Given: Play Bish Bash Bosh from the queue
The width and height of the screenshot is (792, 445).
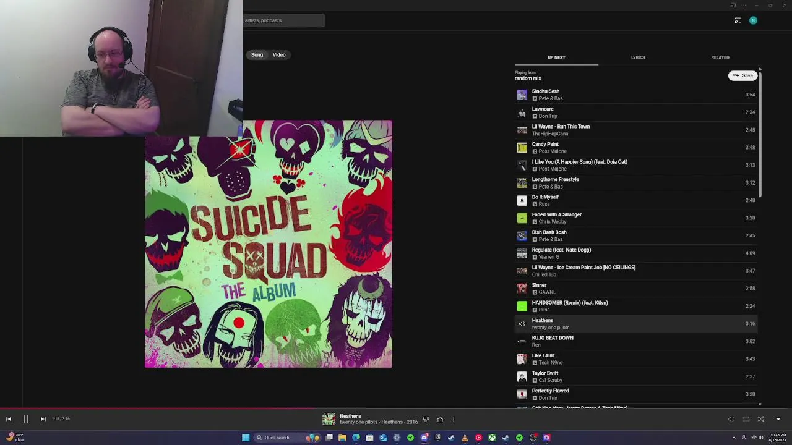Looking at the screenshot, I should 636,235.
